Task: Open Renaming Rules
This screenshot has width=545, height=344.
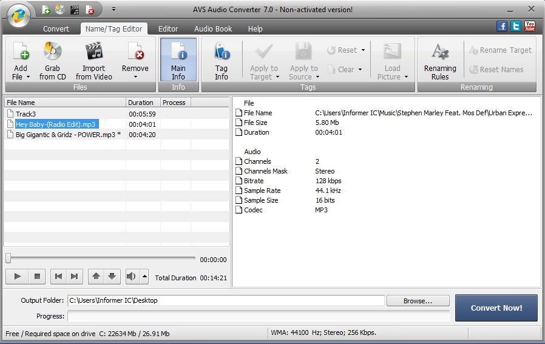Action: click(440, 61)
